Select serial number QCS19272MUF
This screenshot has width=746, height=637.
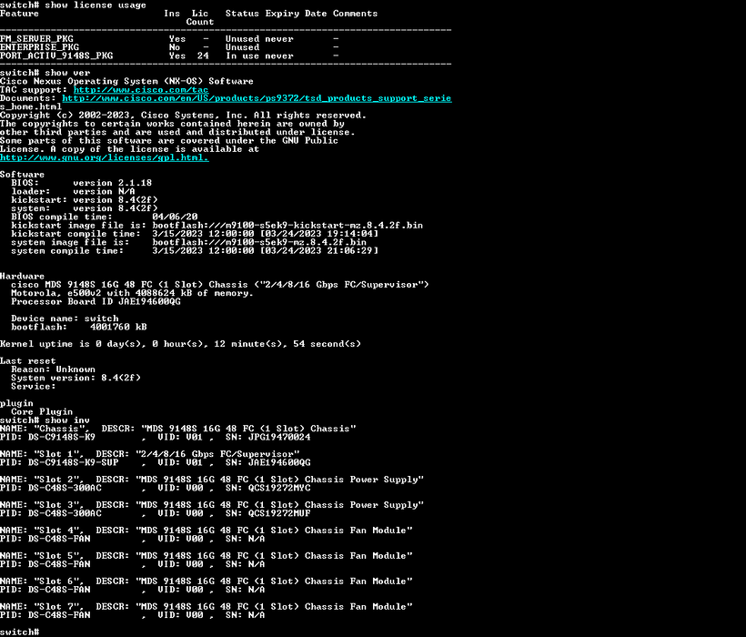coord(278,513)
